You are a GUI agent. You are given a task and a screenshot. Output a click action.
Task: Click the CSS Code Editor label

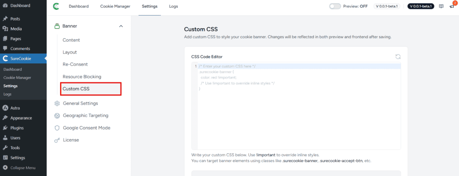coord(207,57)
